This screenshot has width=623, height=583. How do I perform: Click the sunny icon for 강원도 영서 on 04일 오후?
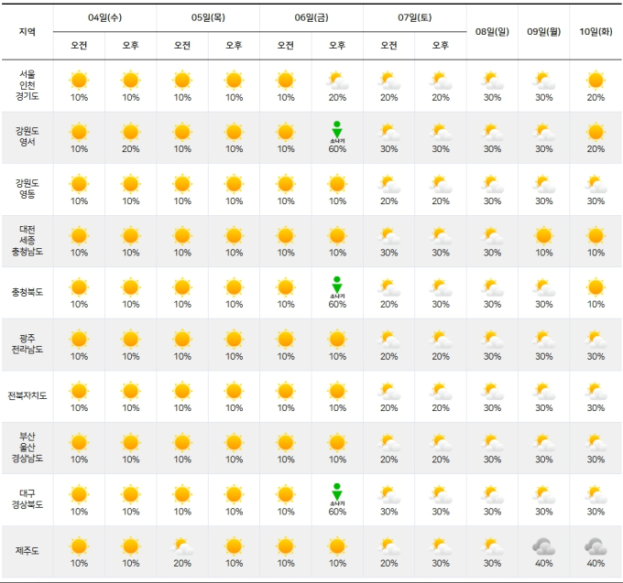click(131, 132)
